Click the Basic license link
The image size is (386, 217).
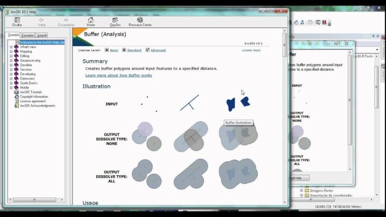[x=114, y=50]
